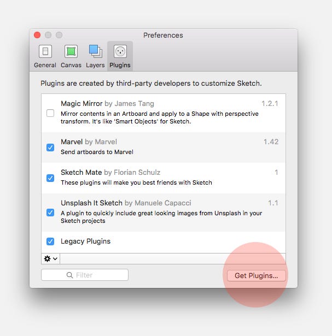Select the Legacy Plugins label
Image resolution: width=332 pixels, height=336 pixels.
coord(85,241)
